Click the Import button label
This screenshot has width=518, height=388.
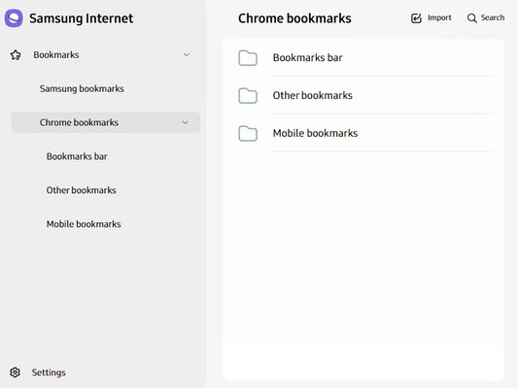[x=439, y=17]
